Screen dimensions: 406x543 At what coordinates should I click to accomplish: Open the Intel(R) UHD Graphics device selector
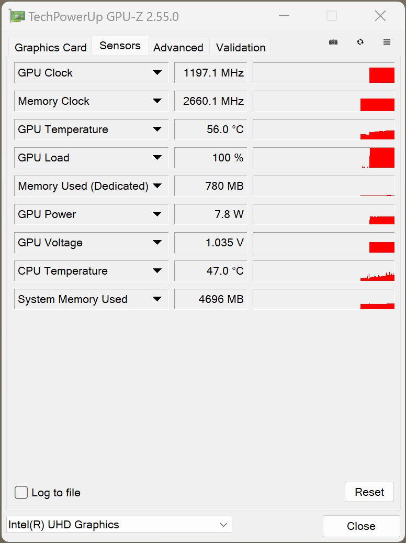(119, 525)
